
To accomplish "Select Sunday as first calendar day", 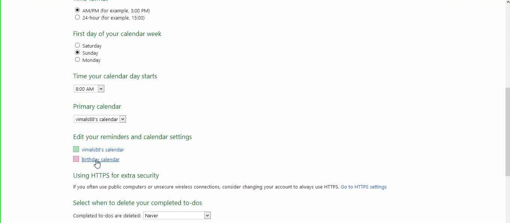I will tap(77, 52).
